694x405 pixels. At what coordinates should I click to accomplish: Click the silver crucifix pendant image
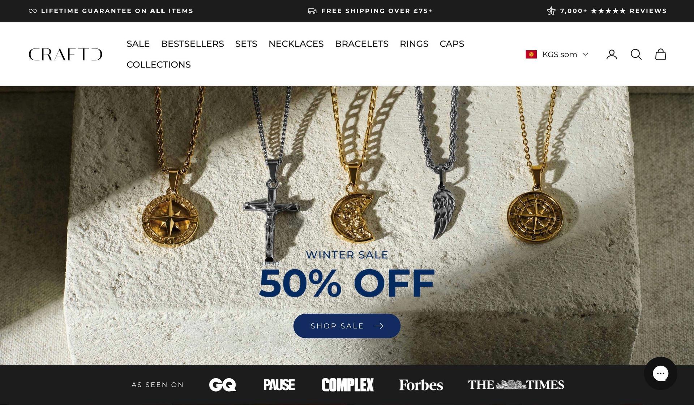coord(271,210)
